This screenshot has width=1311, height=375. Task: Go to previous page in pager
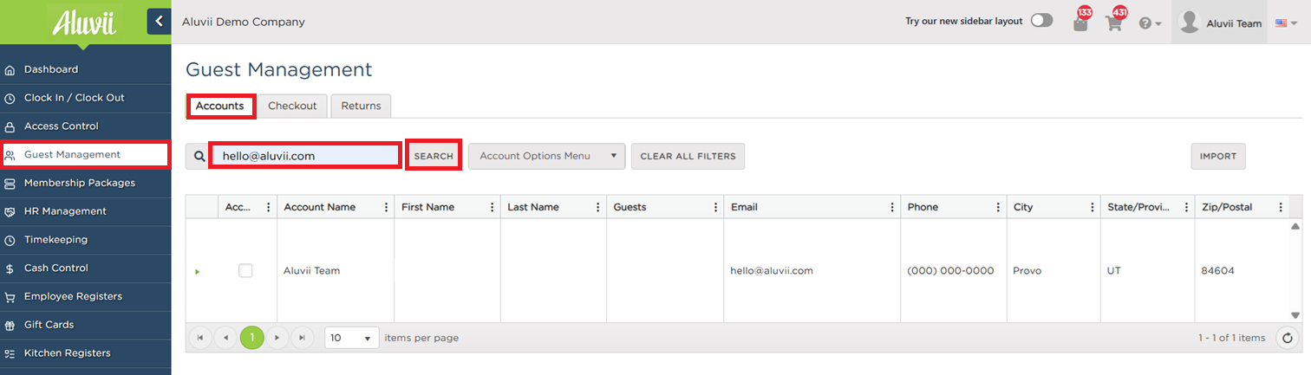(225, 338)
